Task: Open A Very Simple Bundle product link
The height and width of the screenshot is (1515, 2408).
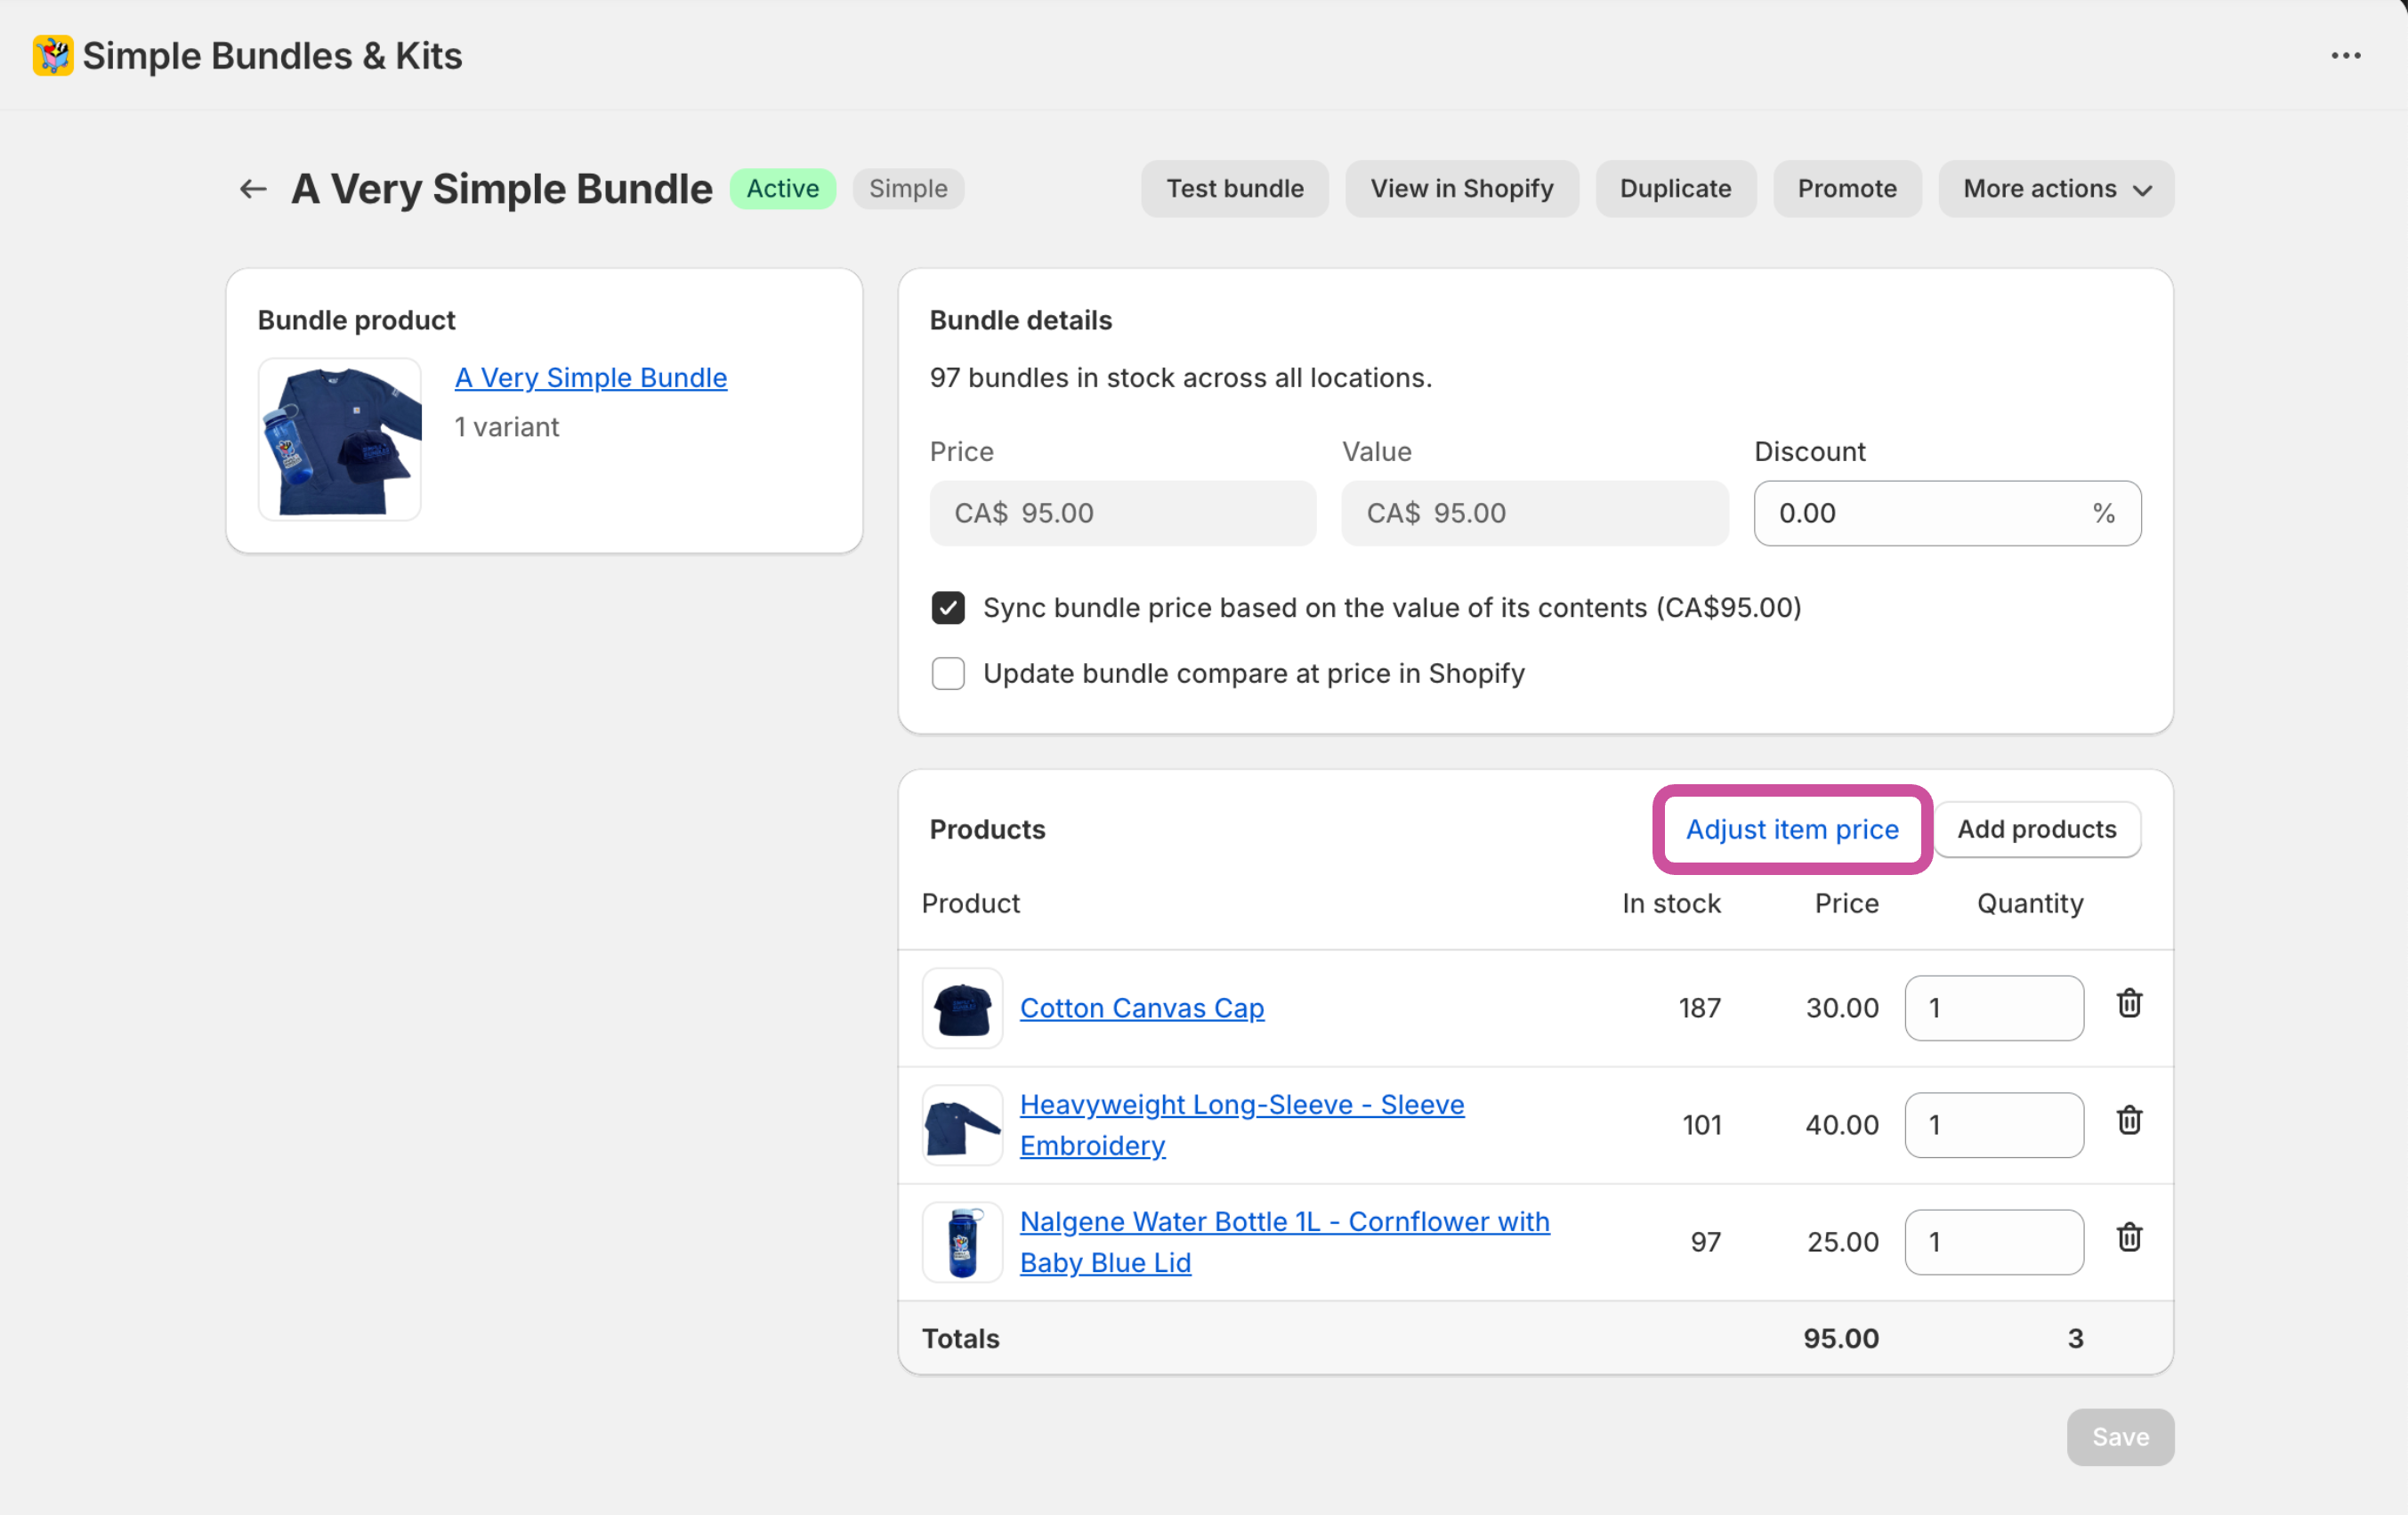Action: [590, 378]
